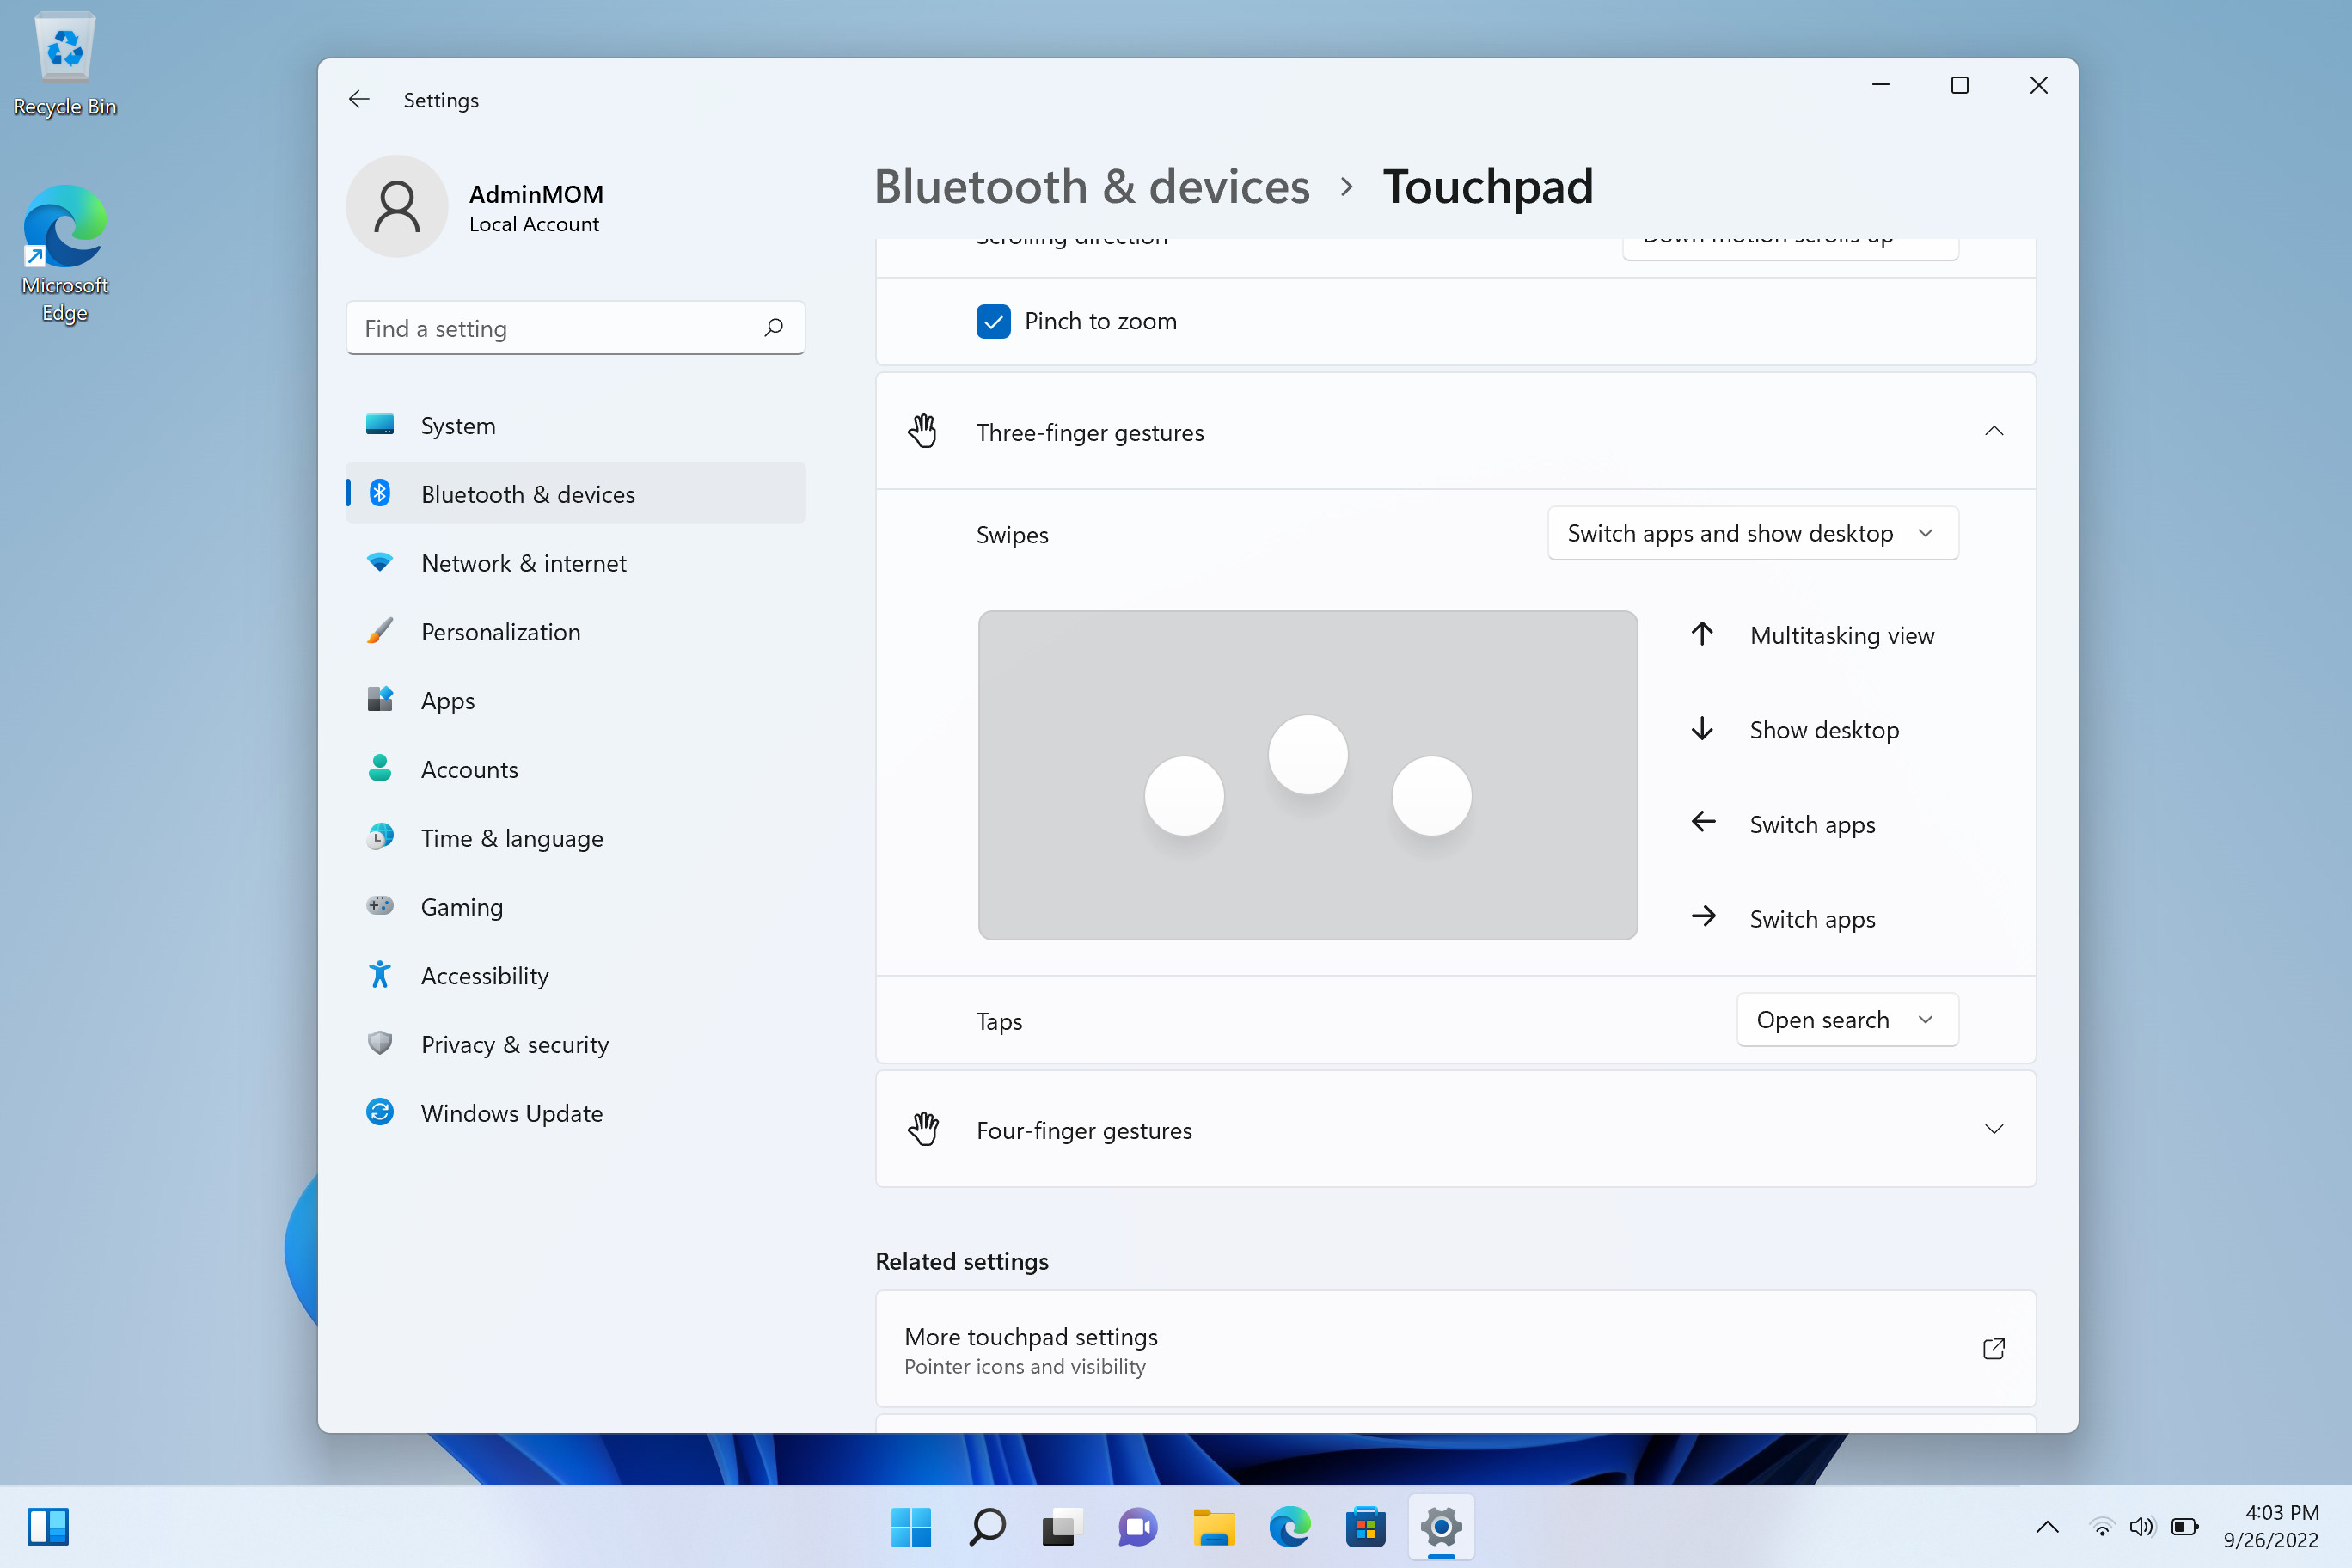Toggle the Pinch to zoom checkbox
This screenshot has width=2352, height=1568.
[992, 321]
